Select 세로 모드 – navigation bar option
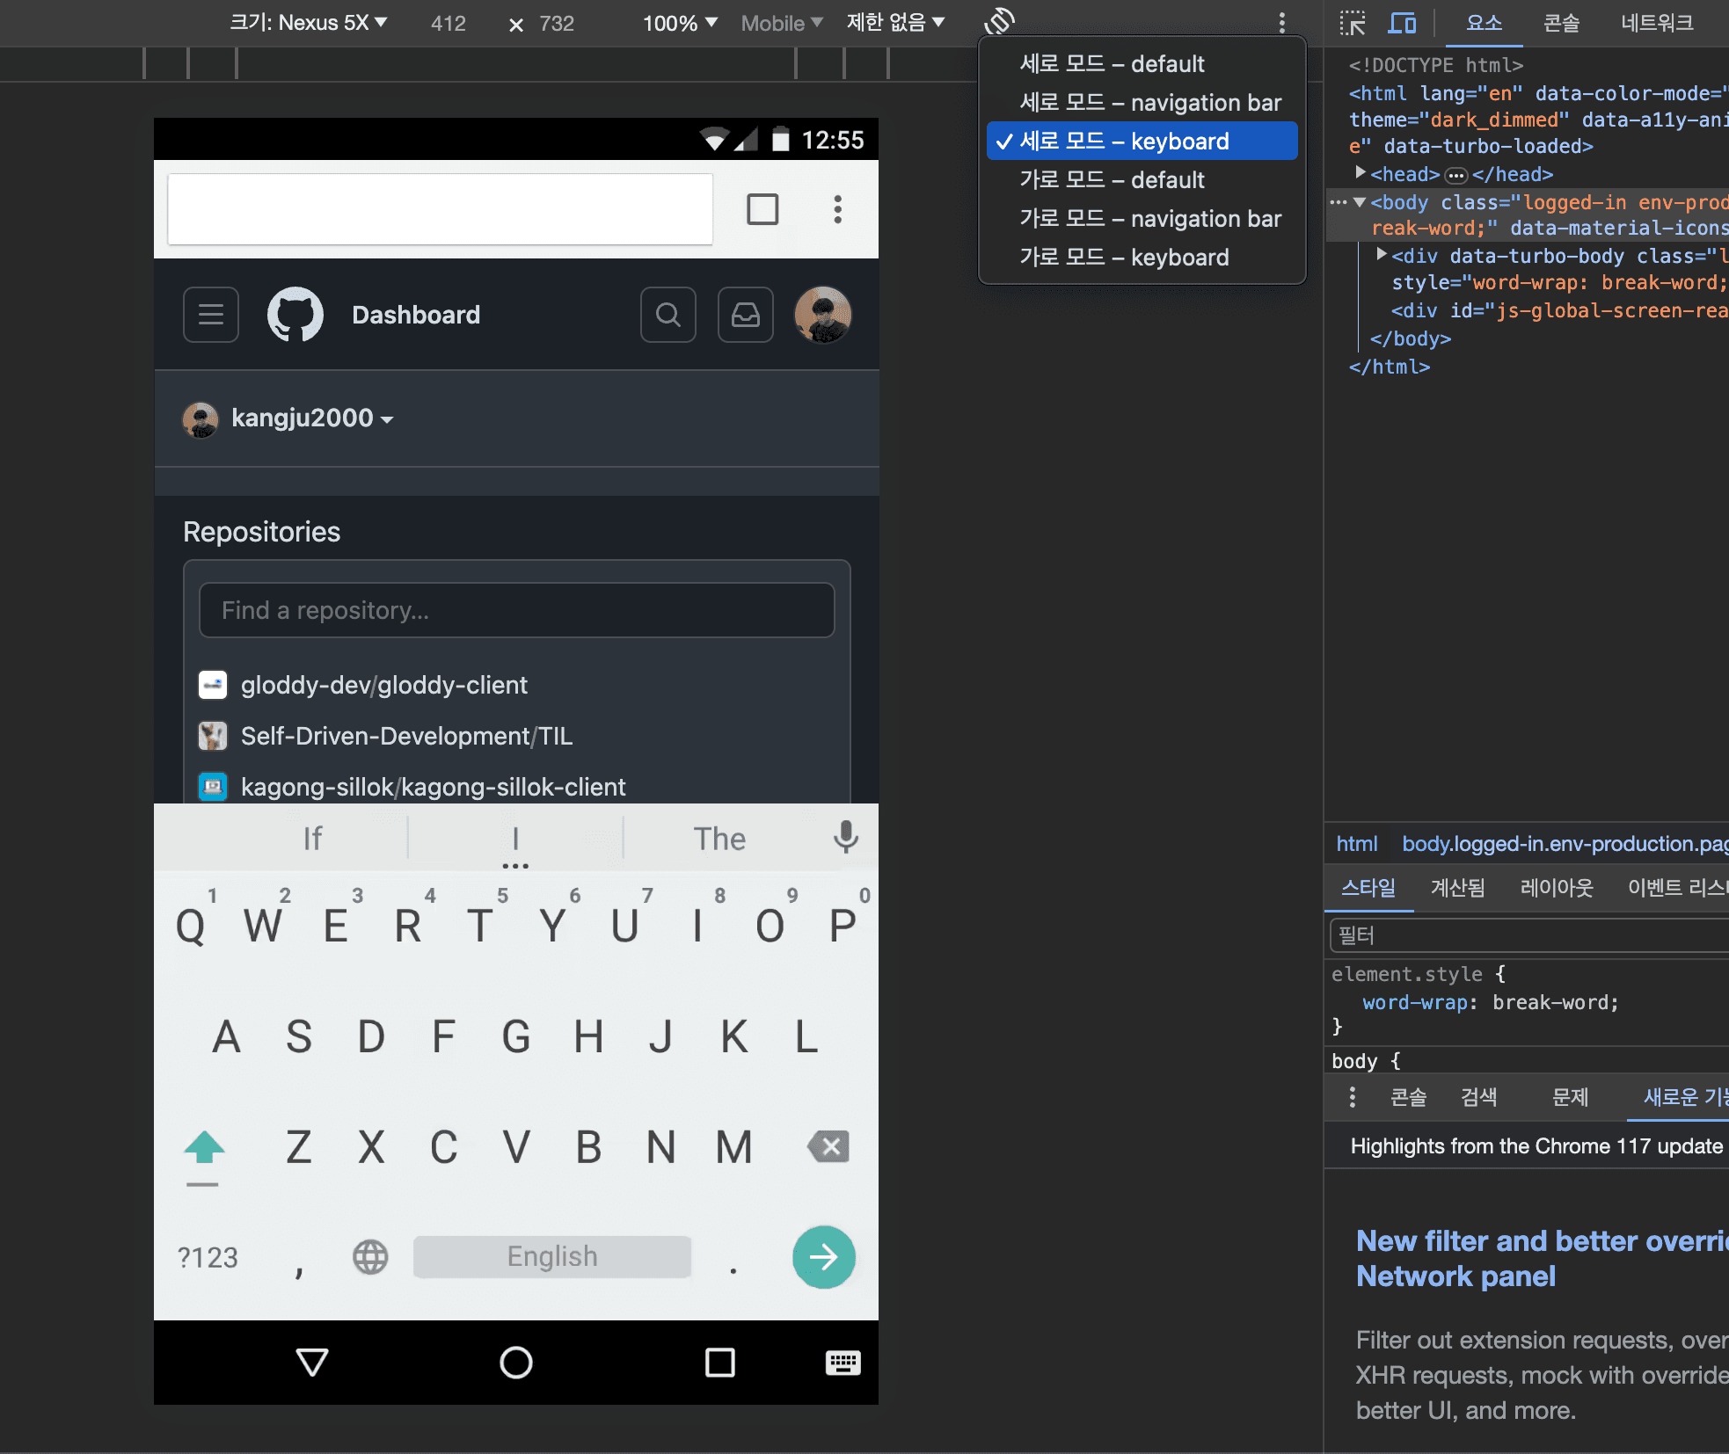Image resolution: width=1729 pixels, height=1454 pixels. [x=1149, y=103]
